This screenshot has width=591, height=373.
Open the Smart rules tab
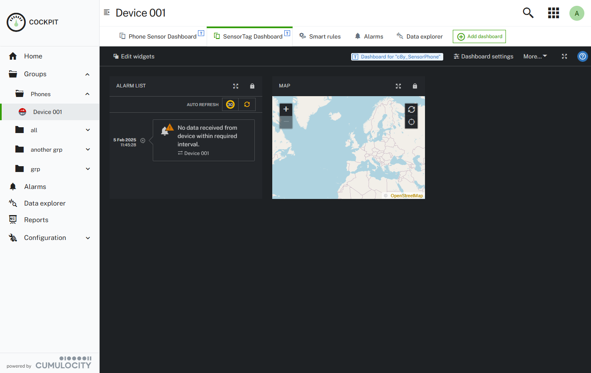click(x=320, y=36)
